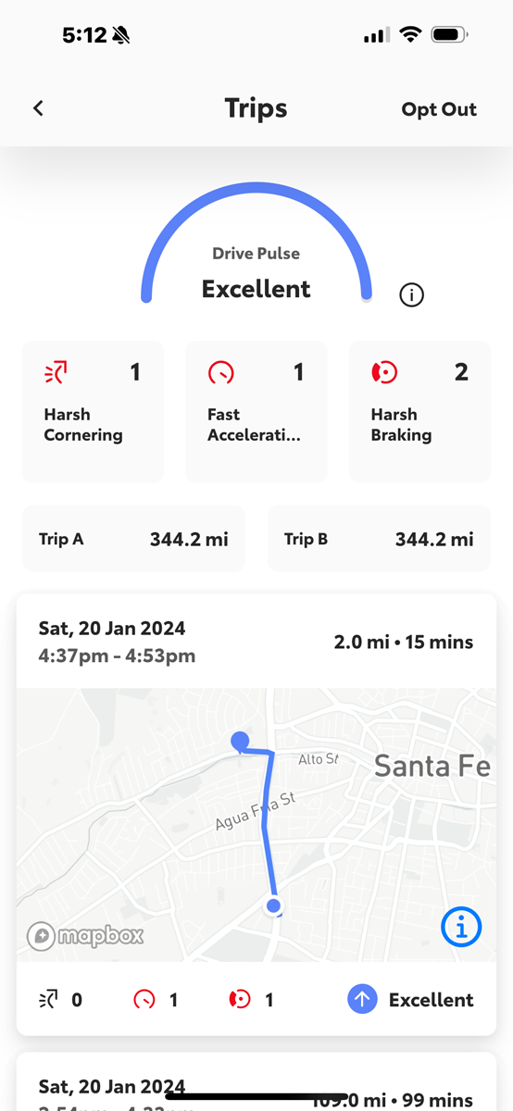Tap the Harsh Cornering red icon
This screenshot has width=513, height=1111.
tap(56, 373)
